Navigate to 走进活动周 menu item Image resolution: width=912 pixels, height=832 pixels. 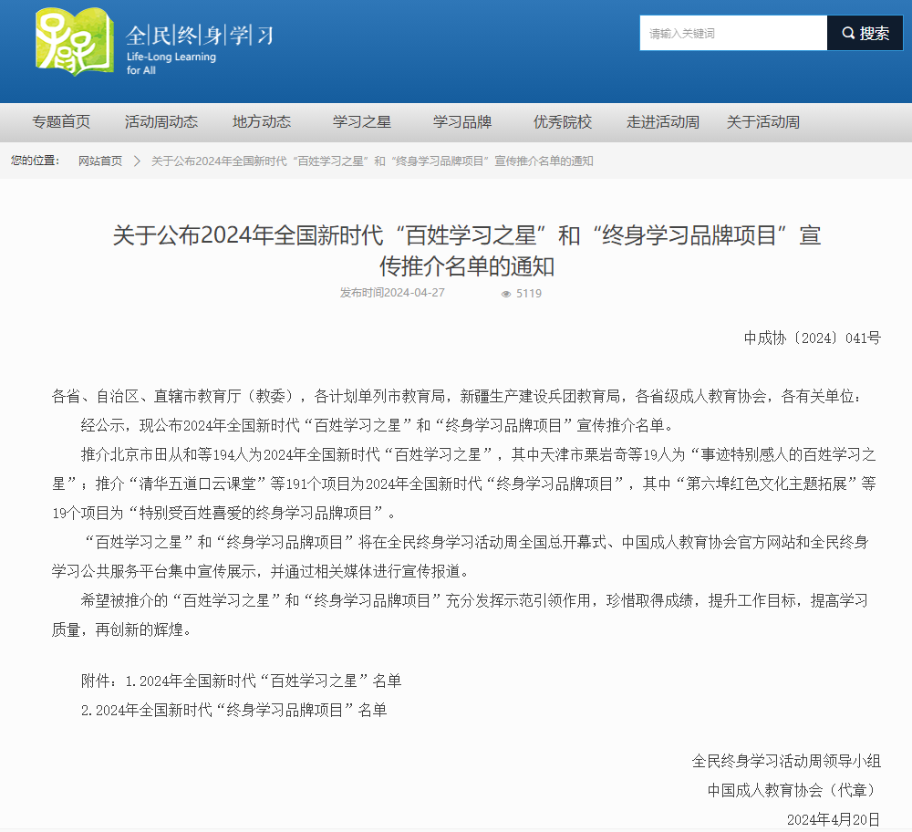[x=663, y=122]
